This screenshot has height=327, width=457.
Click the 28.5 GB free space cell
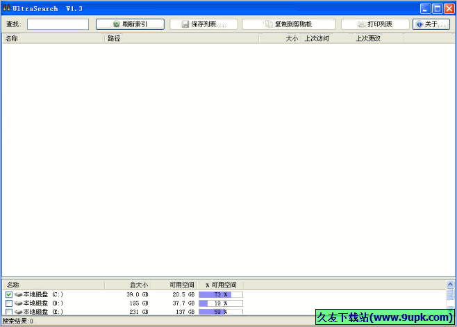click(183, 294)
